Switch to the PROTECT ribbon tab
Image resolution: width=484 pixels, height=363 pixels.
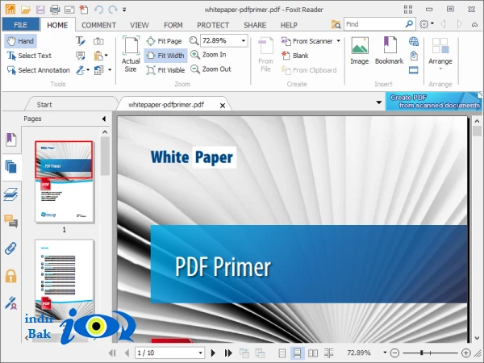(213, 25)
